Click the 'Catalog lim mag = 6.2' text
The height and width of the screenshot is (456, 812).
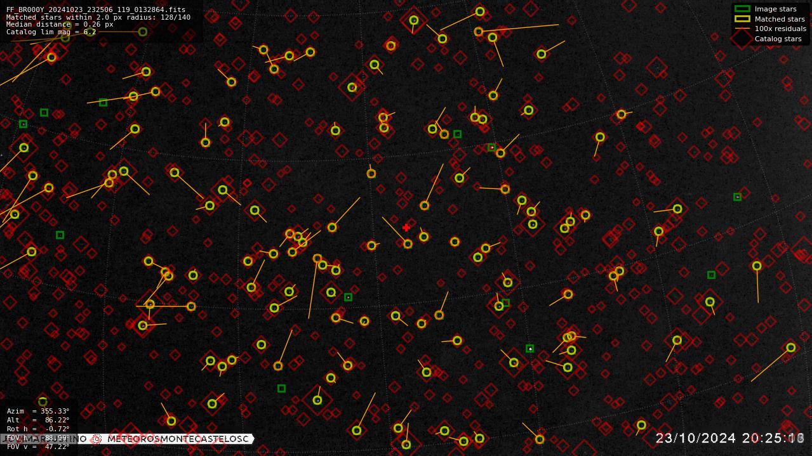click(51, 32)
